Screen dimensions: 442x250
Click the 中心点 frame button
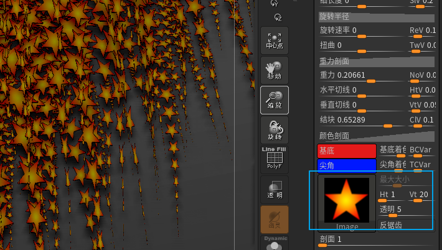pos(275,40)
